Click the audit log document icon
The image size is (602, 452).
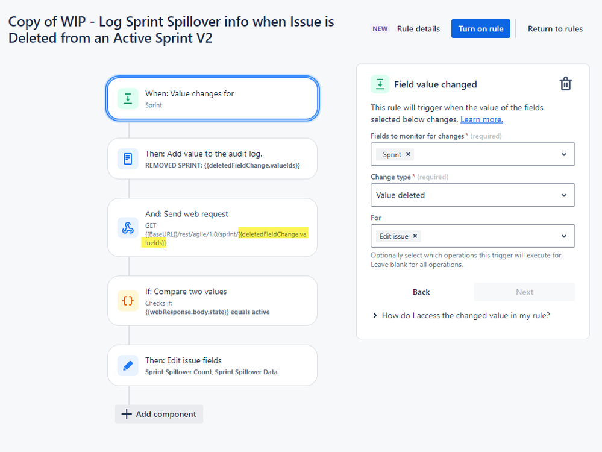tap(128, 159)
